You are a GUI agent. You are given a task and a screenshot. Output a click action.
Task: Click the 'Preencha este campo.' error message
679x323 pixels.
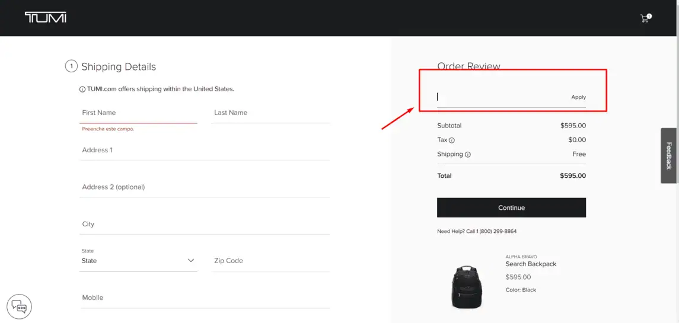108,129
